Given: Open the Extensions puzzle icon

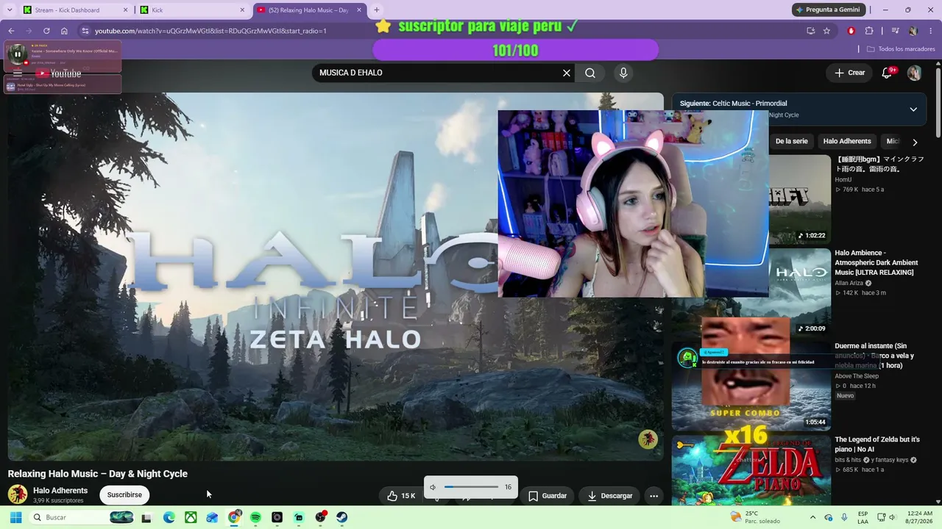Looking at the screenshot, I should (869, 31).
